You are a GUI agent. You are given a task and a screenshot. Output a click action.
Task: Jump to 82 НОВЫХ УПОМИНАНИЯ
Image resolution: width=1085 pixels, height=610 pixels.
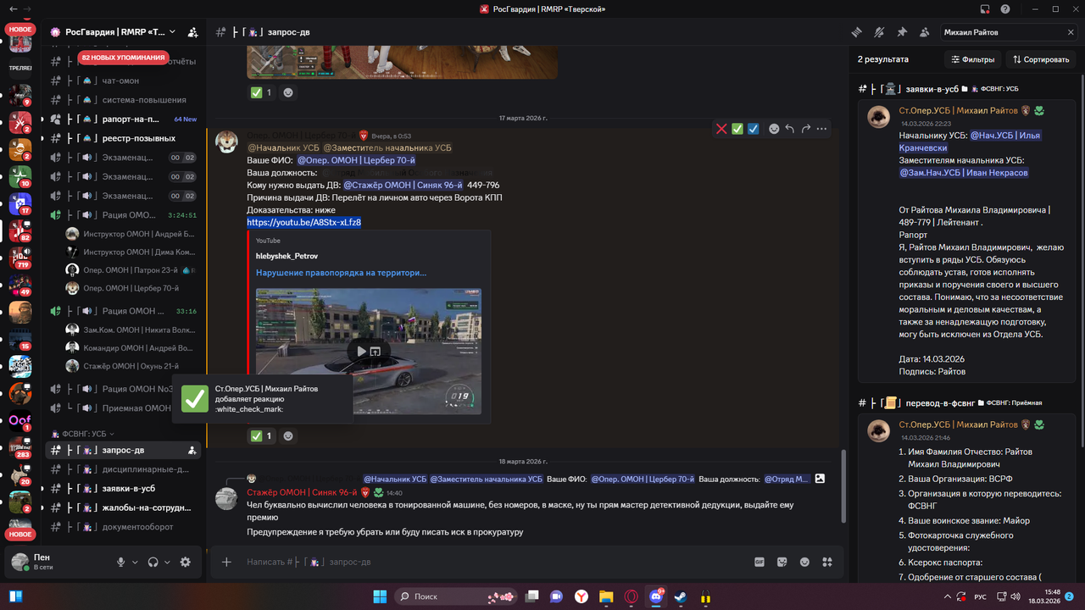pyautogui.click(x=123, y=58)
